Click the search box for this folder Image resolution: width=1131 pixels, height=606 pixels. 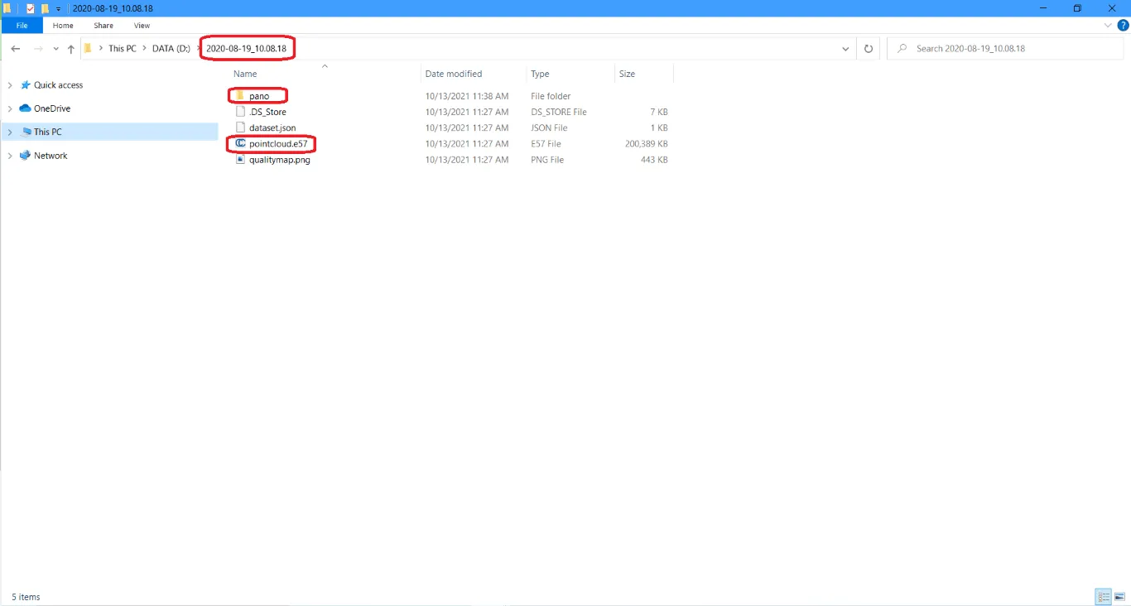pyautogui.click(x=1007, y=49)
